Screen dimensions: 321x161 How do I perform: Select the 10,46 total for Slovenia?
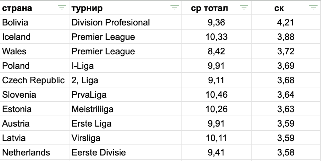(x=217, y=95)
